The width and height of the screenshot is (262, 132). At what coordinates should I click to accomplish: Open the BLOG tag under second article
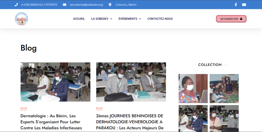(x=99, y=108)
